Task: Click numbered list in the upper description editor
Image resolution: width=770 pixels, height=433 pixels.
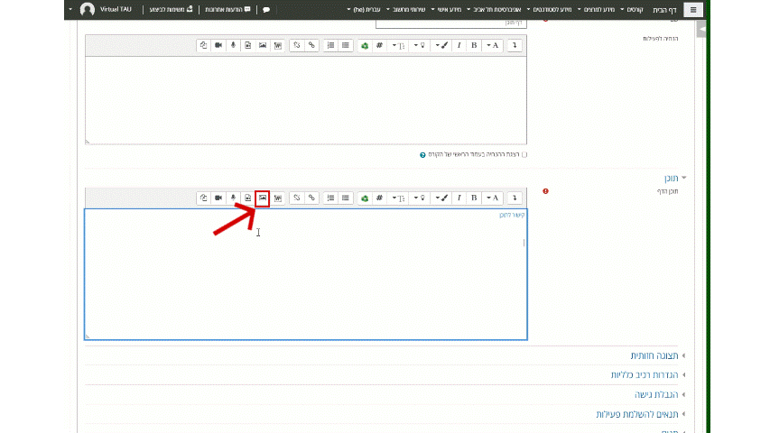Action: pyautogui.click(x=330, y=46)
